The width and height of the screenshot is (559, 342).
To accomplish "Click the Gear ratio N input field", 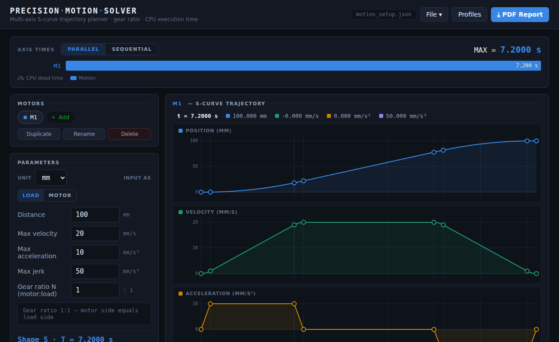I will click(95, 290).
